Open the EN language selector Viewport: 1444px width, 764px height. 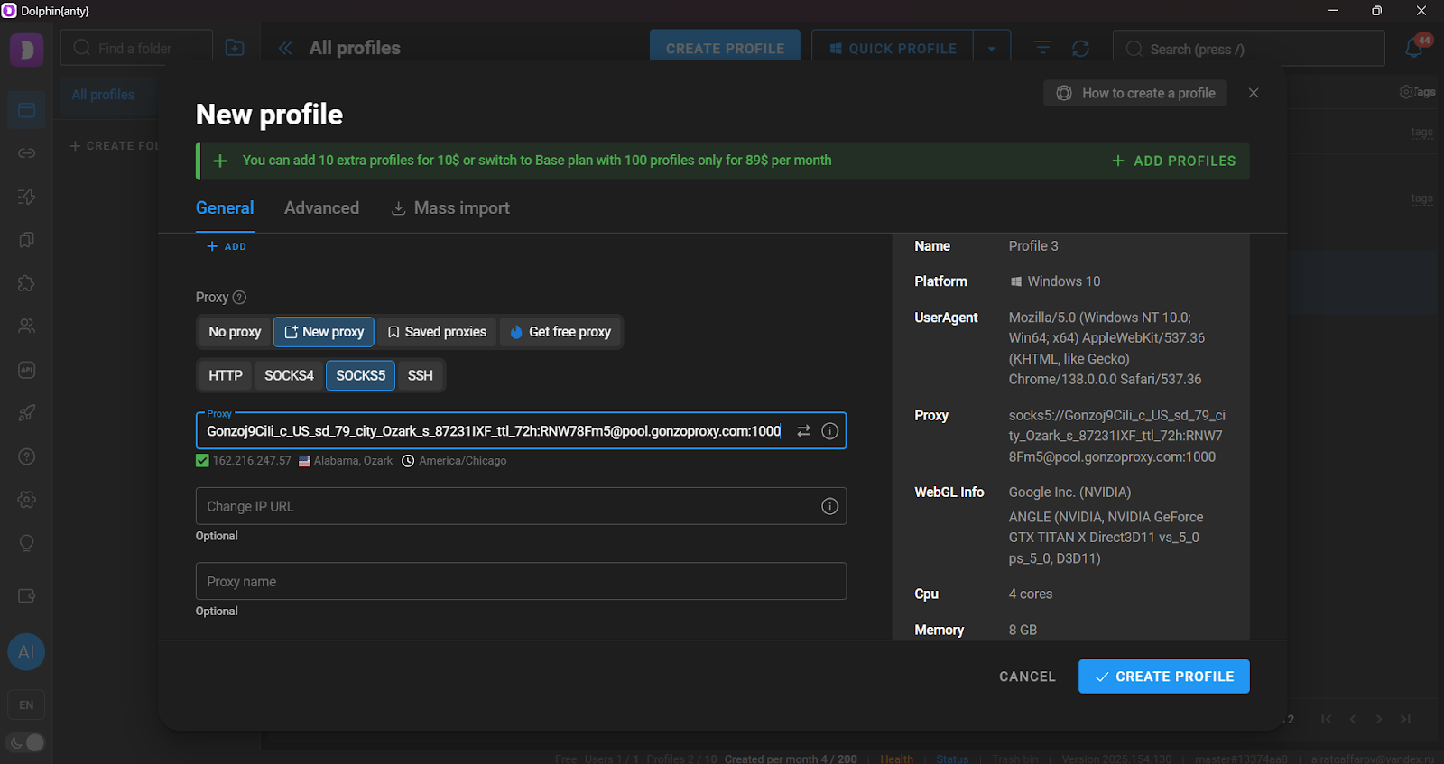26,705
